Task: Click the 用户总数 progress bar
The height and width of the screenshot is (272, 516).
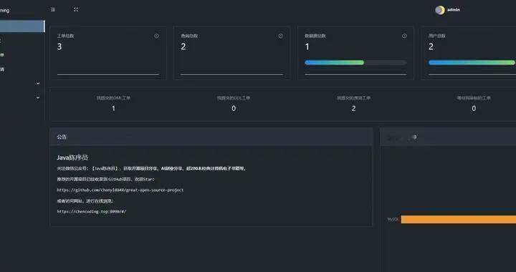Action: [x=472, y=62]
